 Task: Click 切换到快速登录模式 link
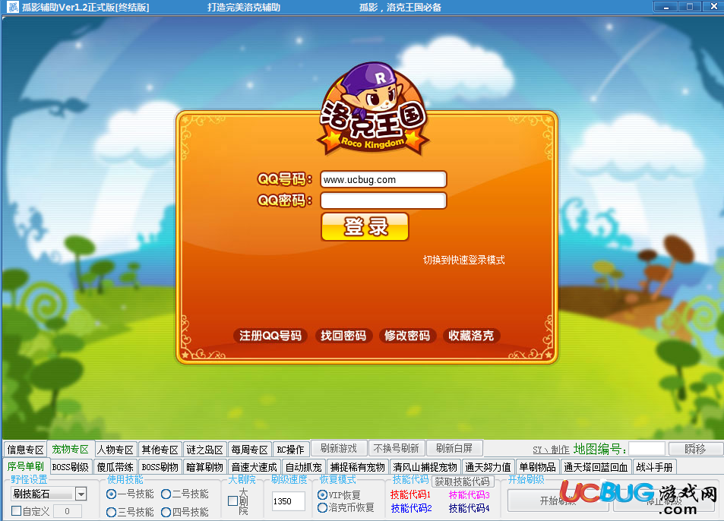click(x=463, y=260)
